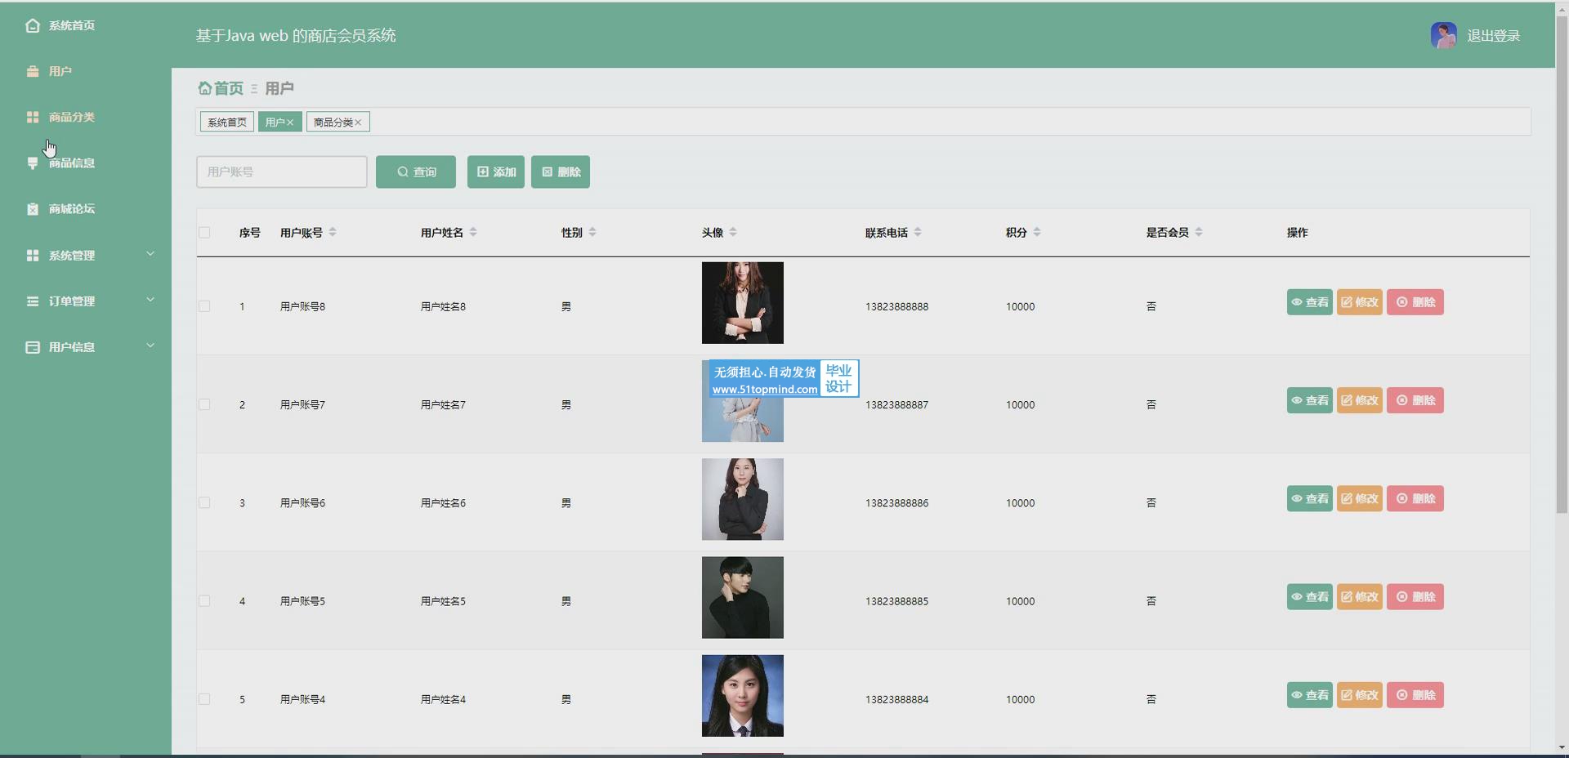The image size is (1569, 758).
Task: Edit the 用户账号4 row
Action: (1360, 695)
